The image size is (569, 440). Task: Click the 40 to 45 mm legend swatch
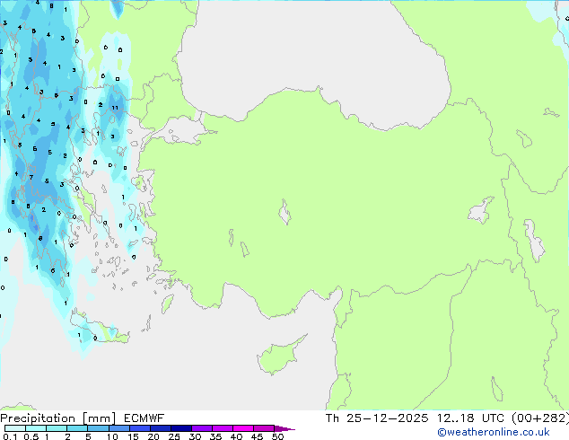(x=243, y=428)
